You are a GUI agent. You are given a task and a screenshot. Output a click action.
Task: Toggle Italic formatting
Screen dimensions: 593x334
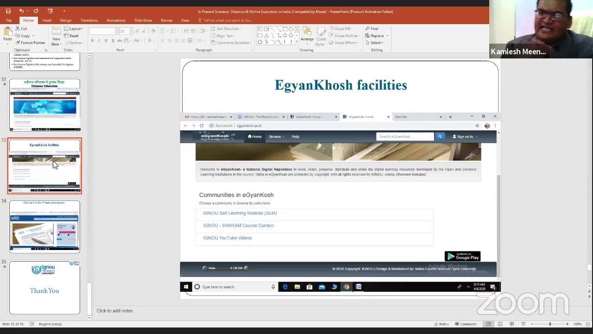point(99,41)
